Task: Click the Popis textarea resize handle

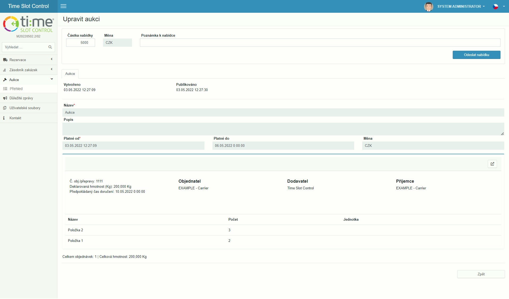Action: 502,134
